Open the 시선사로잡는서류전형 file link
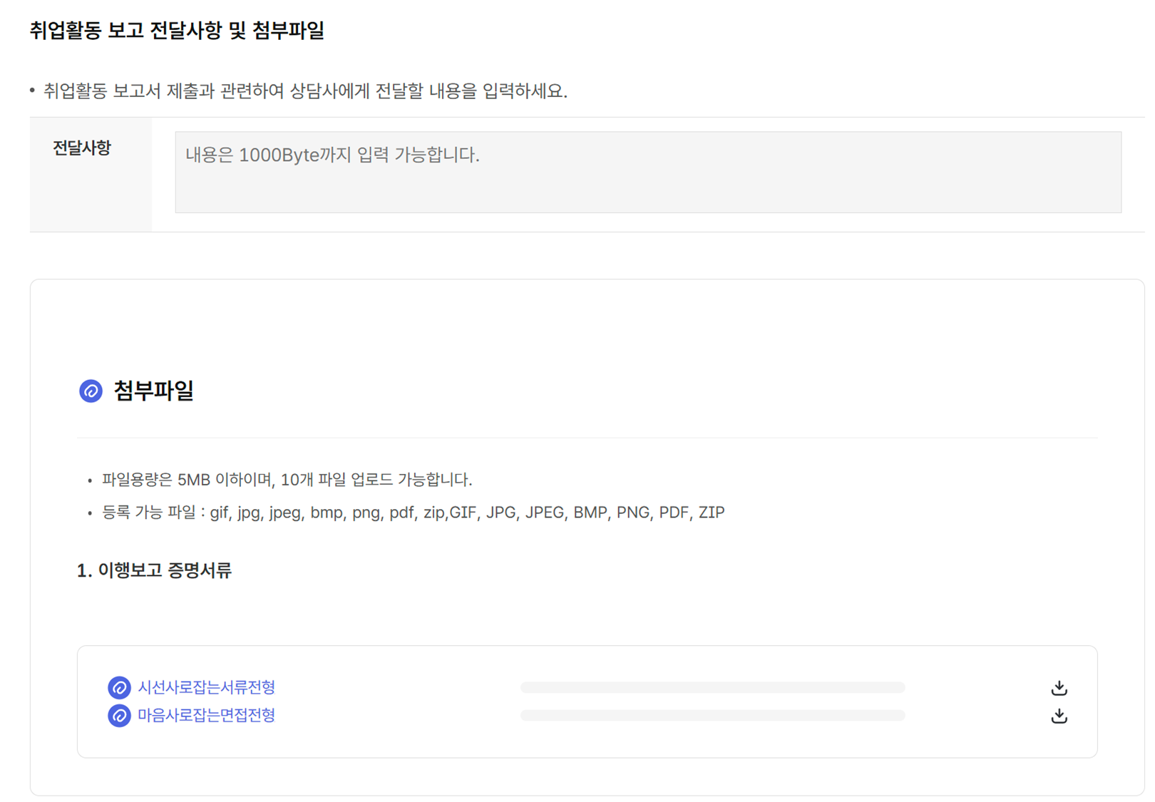1155x802 pixels. point(206,687)
